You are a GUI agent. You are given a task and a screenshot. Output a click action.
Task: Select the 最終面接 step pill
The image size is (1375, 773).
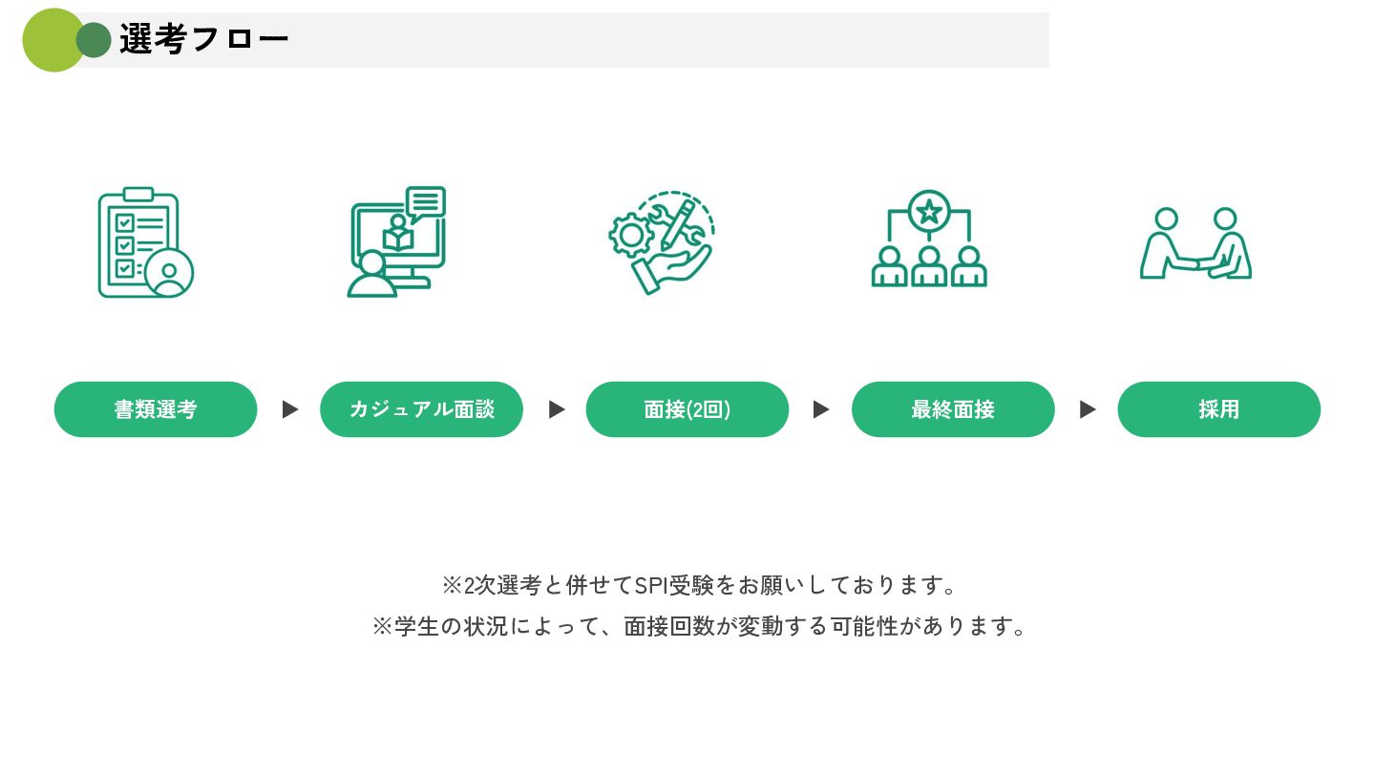pyautogui.click(x=953, y=409)
